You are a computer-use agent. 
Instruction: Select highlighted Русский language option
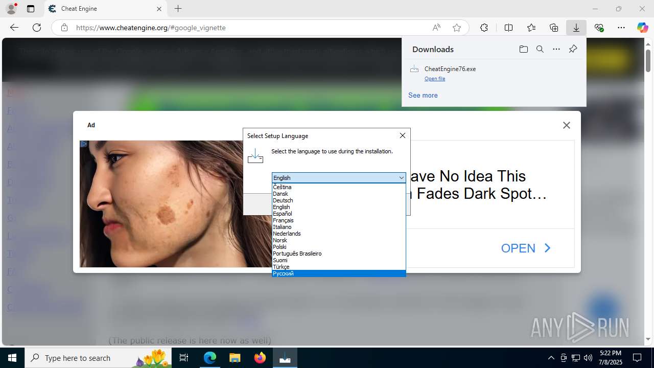339,273
